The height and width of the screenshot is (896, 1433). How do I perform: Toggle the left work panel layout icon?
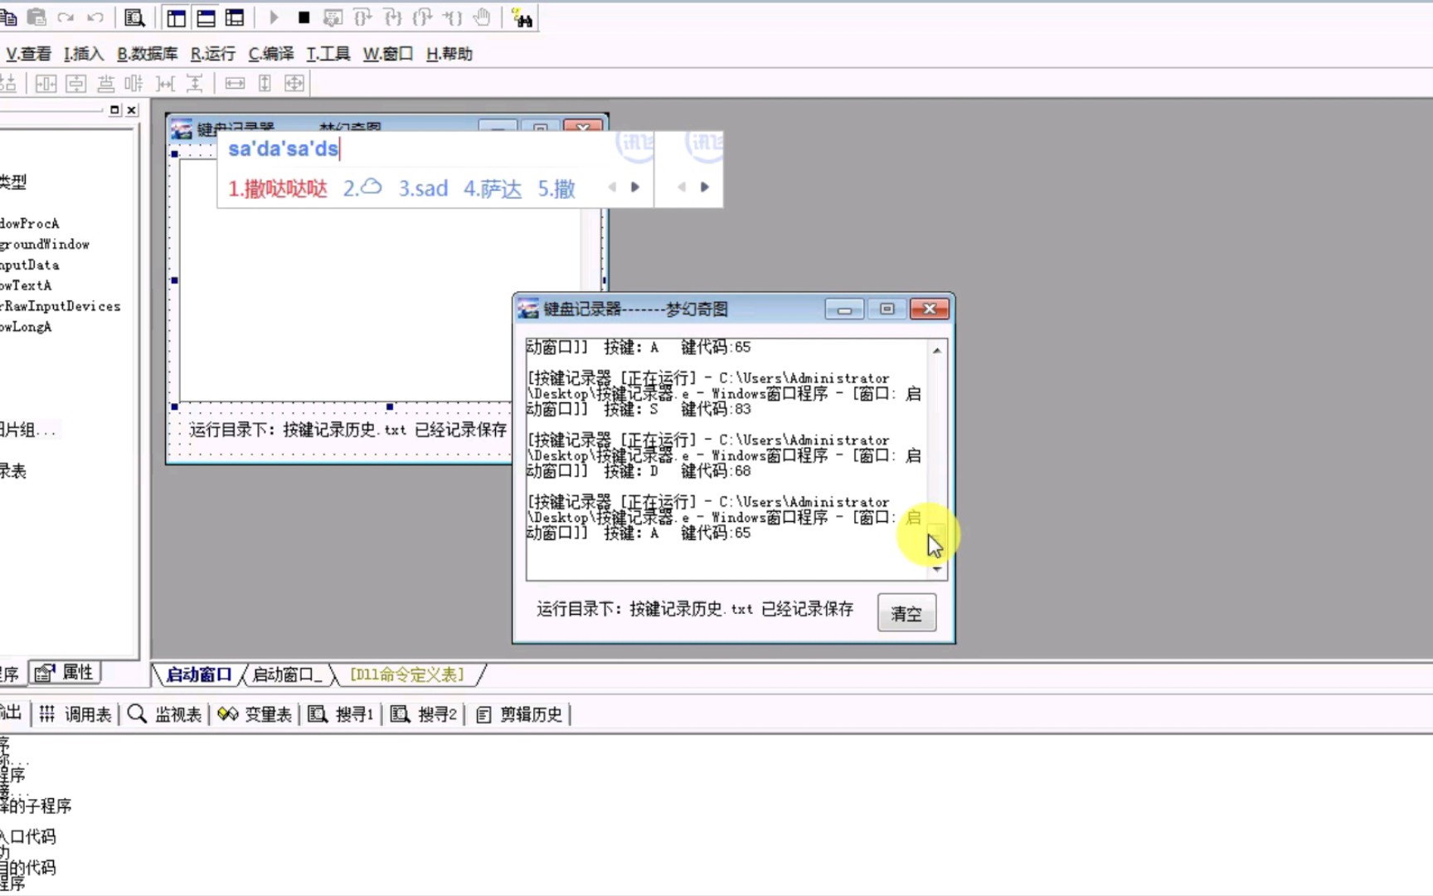tap(176, 17)
